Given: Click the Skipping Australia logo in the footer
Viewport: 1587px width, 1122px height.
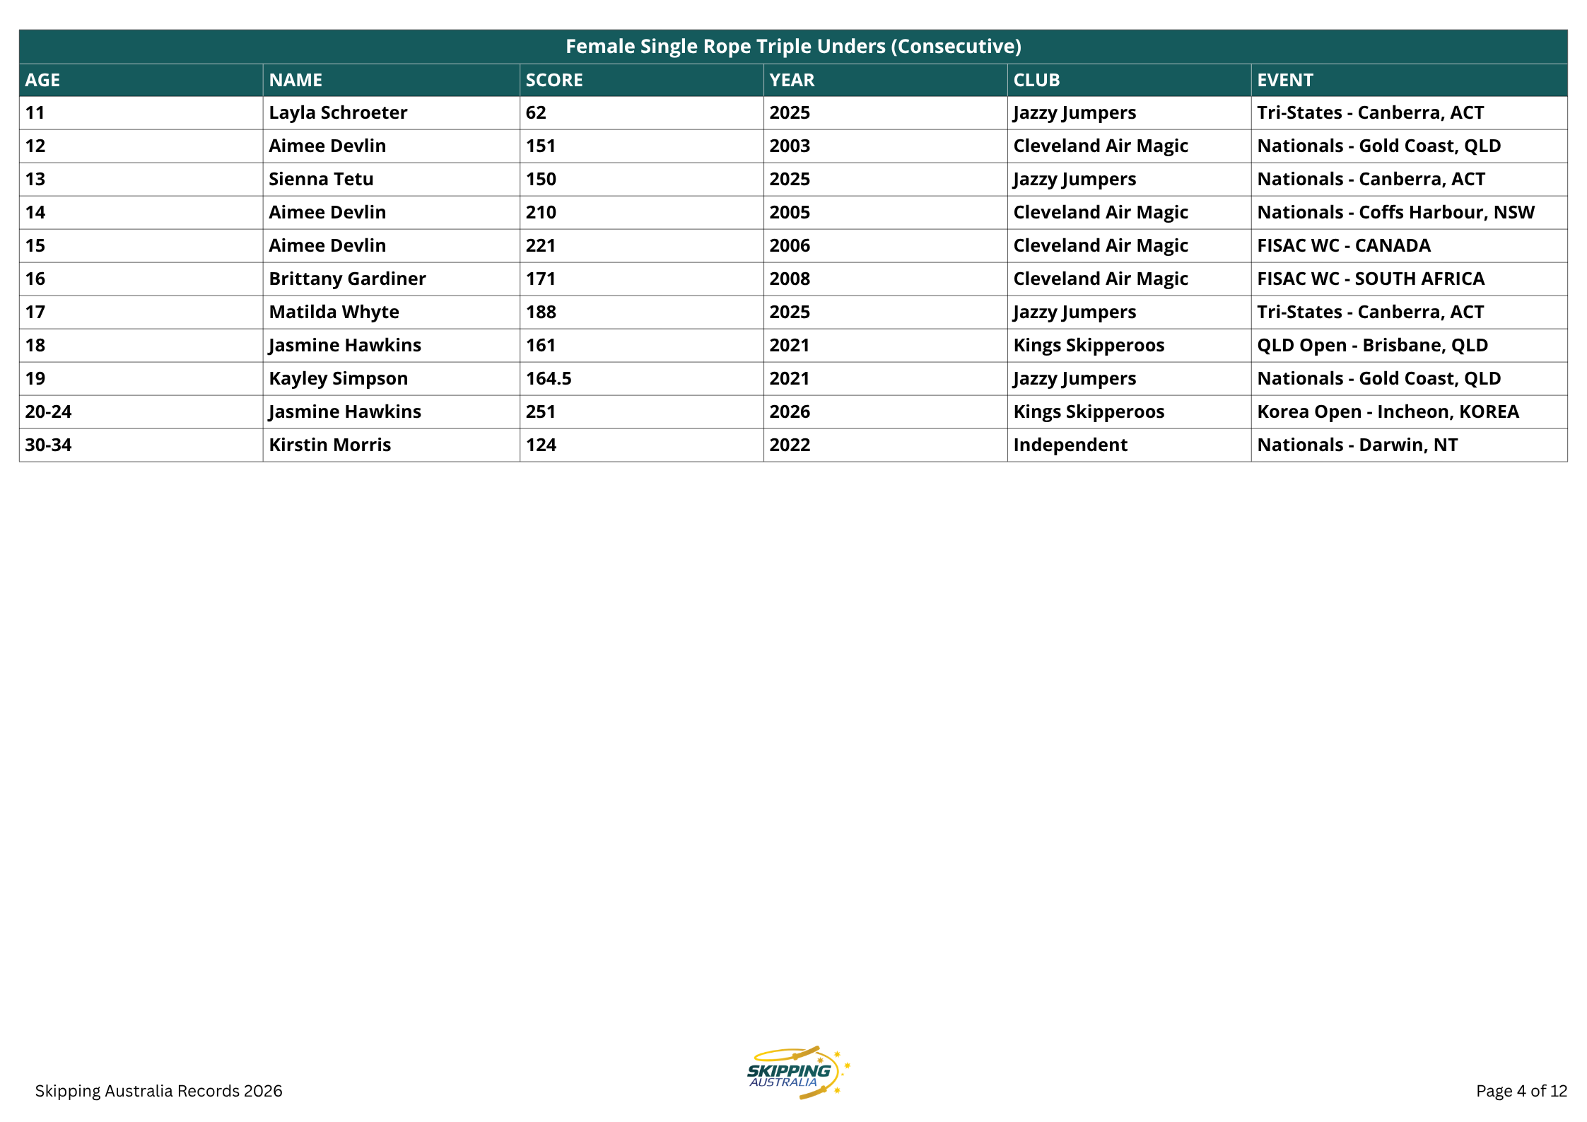Looking at the screenshot, I should click(x=798, y=1073).
